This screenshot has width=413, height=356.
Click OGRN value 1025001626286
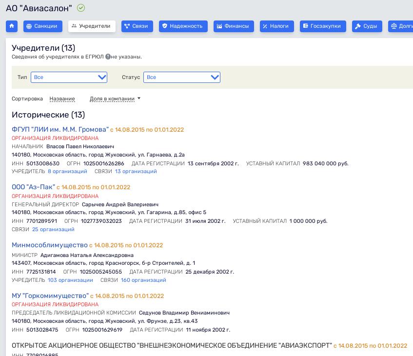pyautogui.click(x=104, y=163)
